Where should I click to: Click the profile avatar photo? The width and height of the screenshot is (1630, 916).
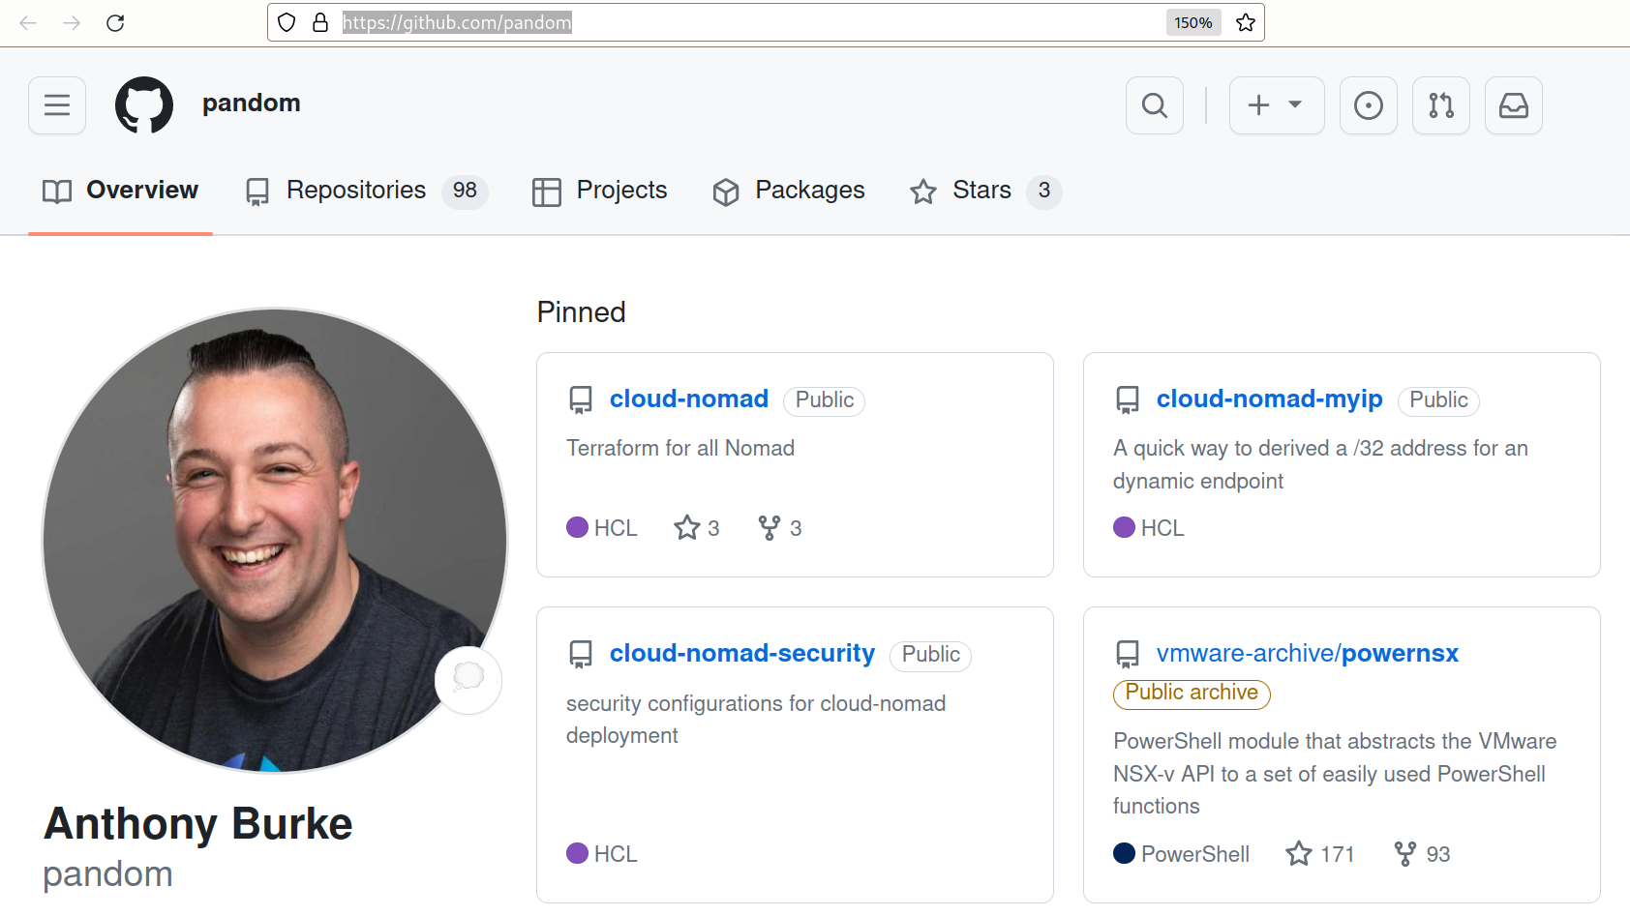pos(275,541)
